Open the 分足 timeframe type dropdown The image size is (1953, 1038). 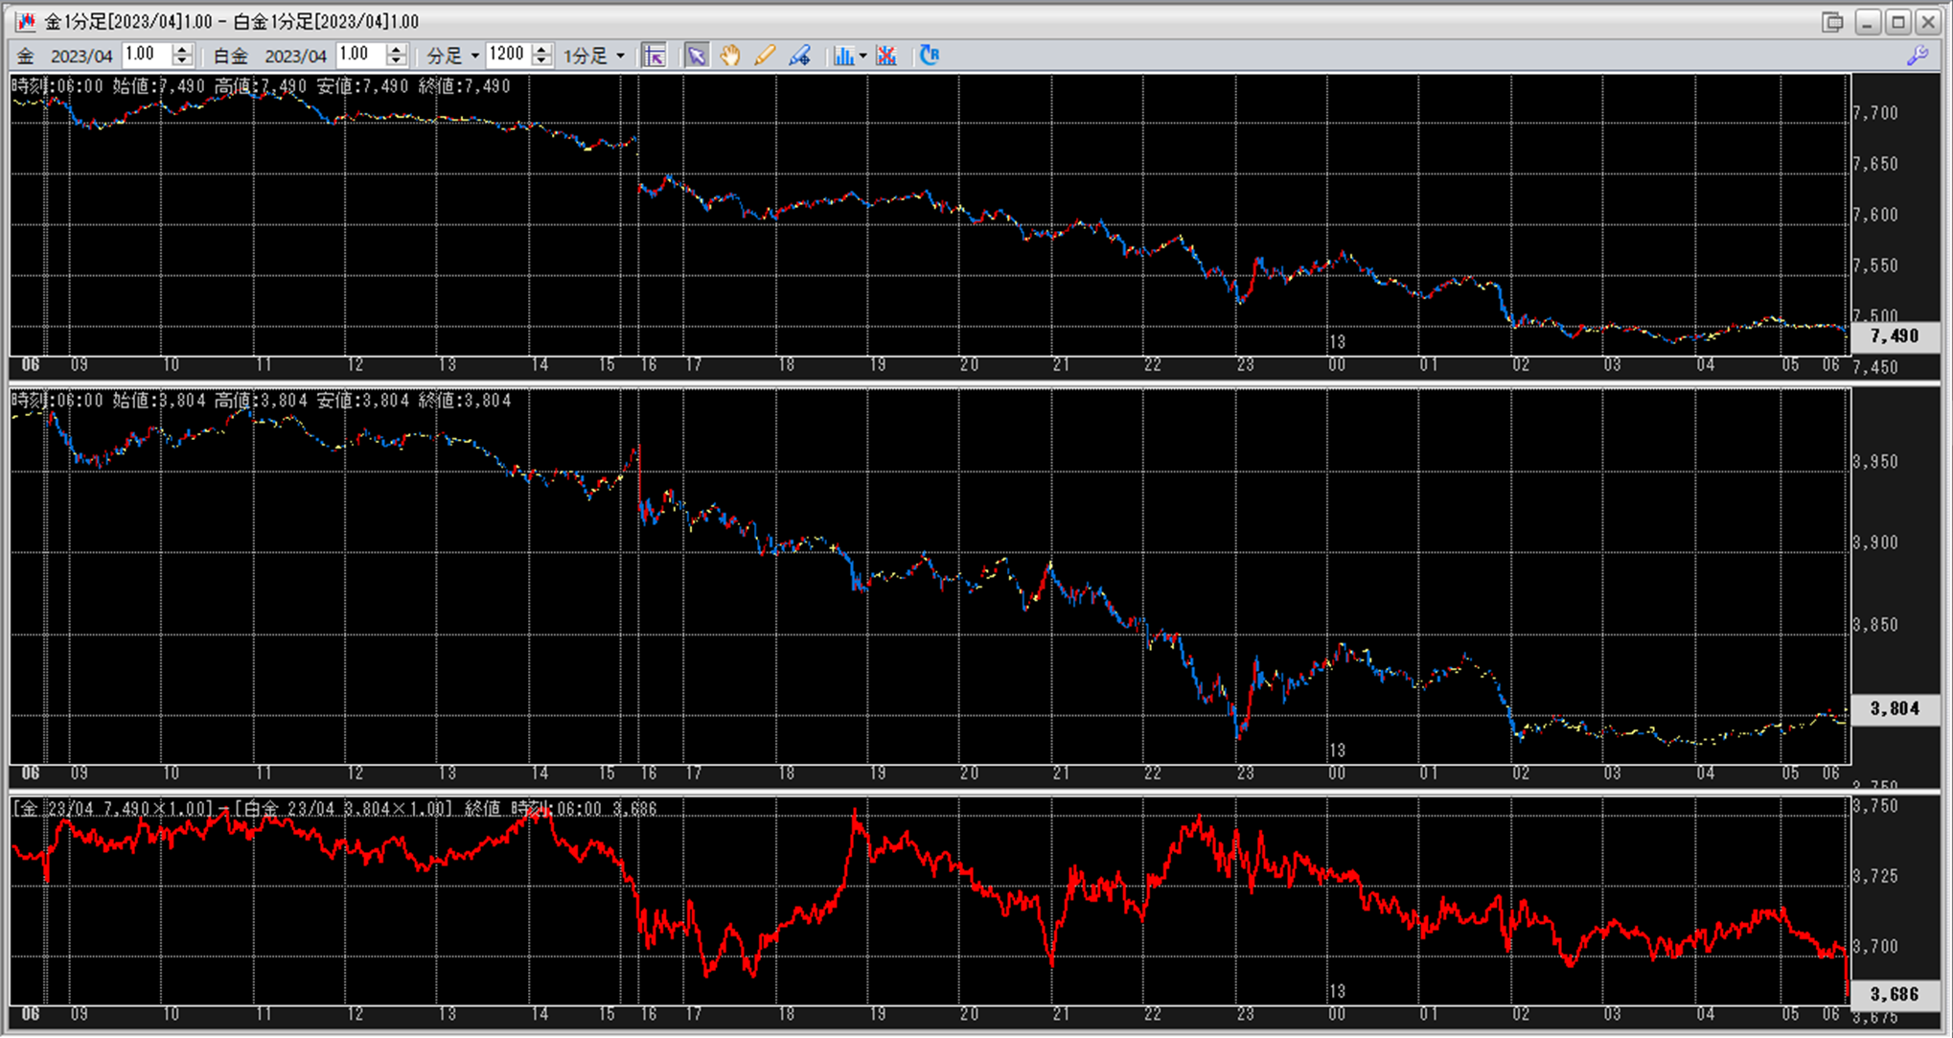pyautogui.click(x=453, y=56)
